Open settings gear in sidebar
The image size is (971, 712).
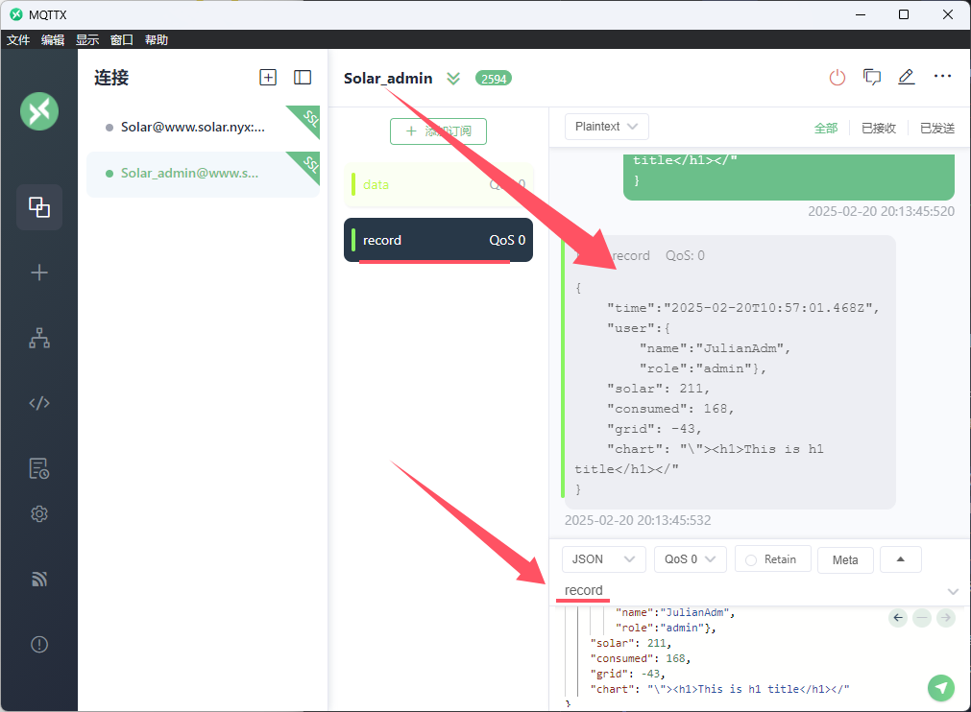click(x=39, y=514)
